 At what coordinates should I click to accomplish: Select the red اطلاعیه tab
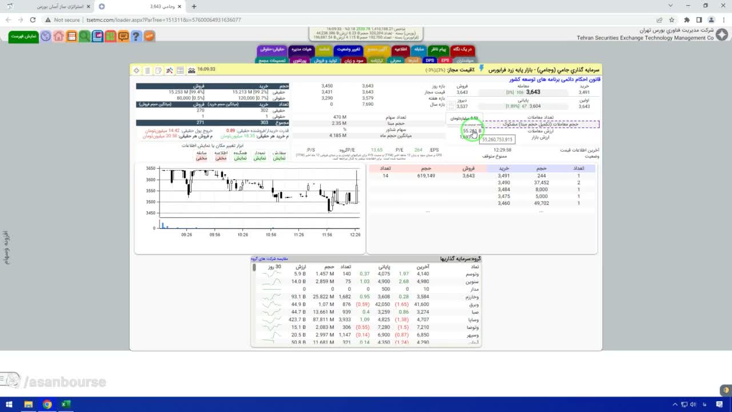tap(400, 49)
